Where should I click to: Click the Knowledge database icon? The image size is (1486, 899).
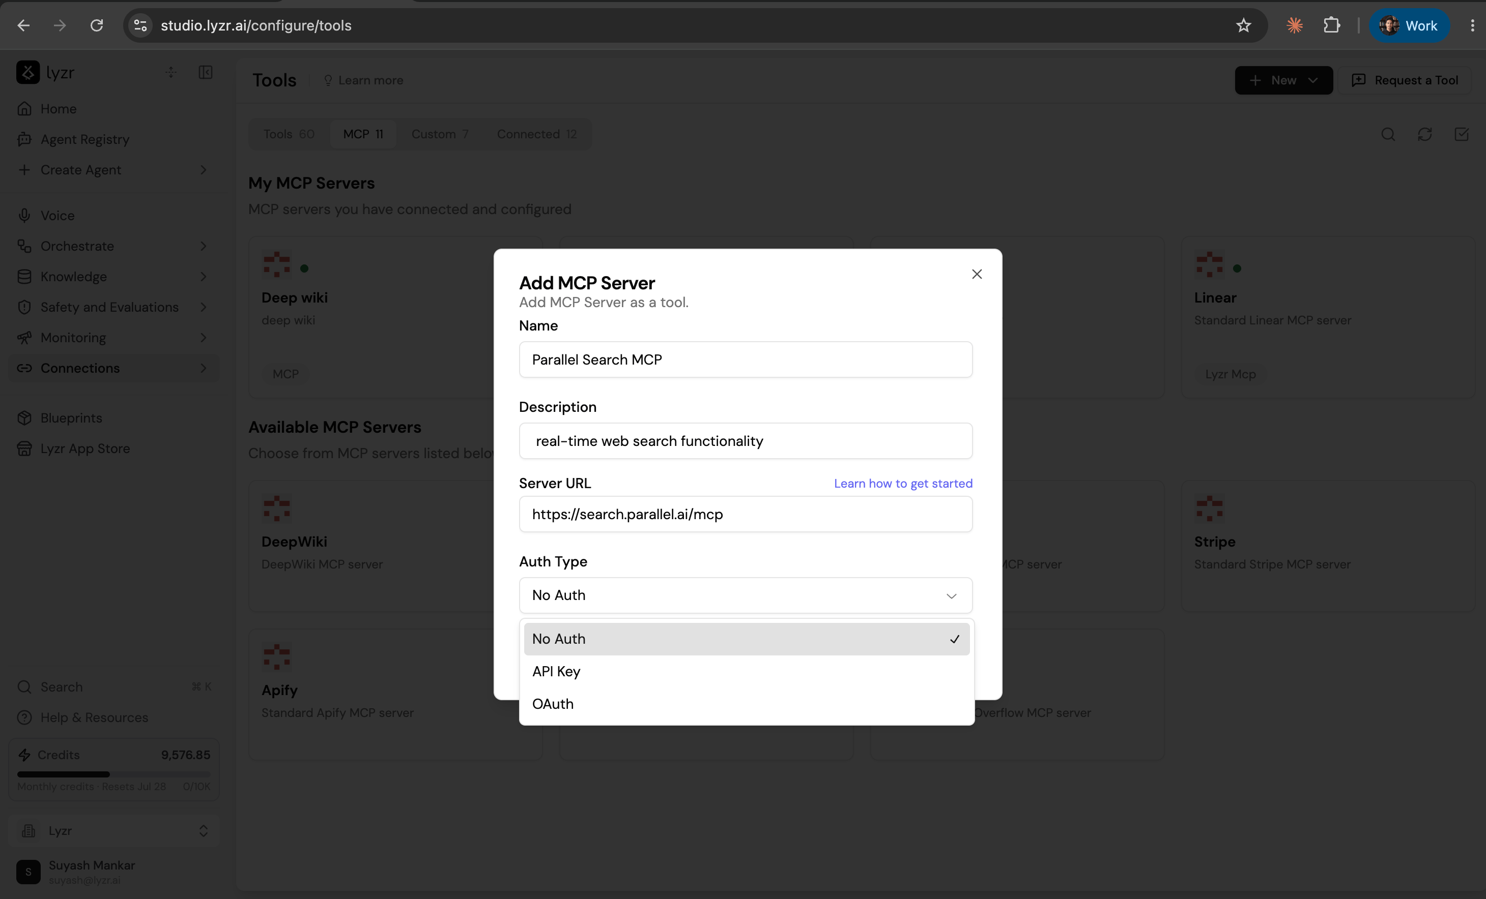click(x=24, y=277)
